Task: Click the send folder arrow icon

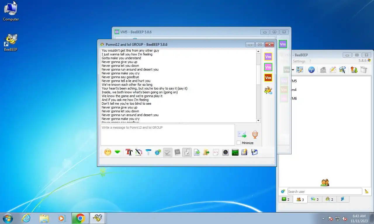Action: (206, 152)
